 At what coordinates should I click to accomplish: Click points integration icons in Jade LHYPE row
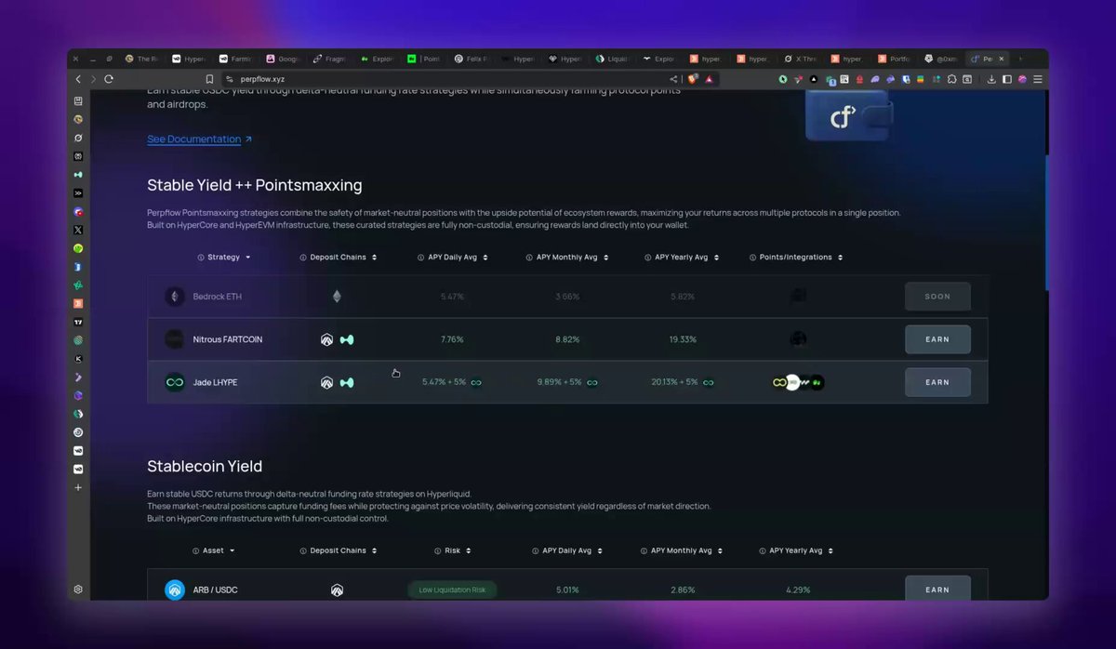pos(798,382)
